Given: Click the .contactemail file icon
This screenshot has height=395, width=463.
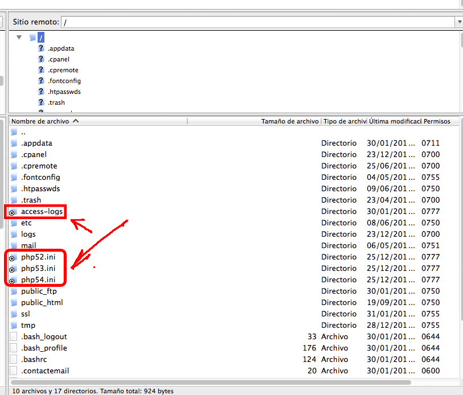Looking at the screenshot, I should click(13, 371).
